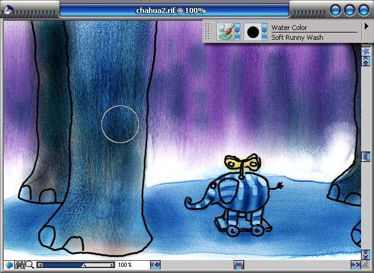Image resolution: width=374 pixels, height=273 pixels.
Task: Click the middle blue orb window button
Action: pyautogui.click(x=349, y=10)
